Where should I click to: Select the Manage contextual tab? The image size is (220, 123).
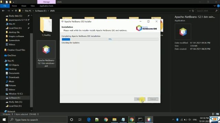pyautogui.click(x=46, y=2)
